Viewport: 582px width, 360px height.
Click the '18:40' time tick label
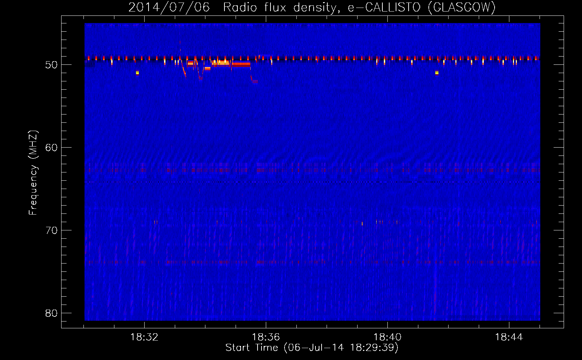tap(387, 337)
